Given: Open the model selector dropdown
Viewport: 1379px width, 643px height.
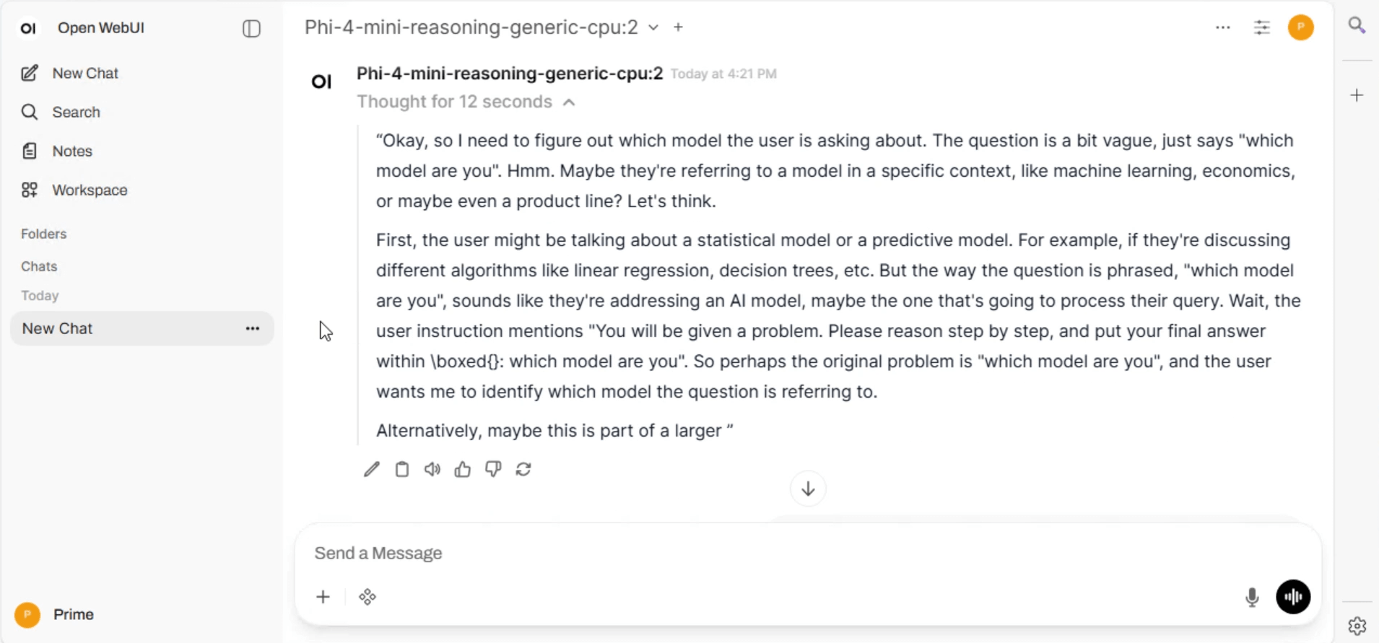Looking at the screenshot, I should (x=653, y=27).
